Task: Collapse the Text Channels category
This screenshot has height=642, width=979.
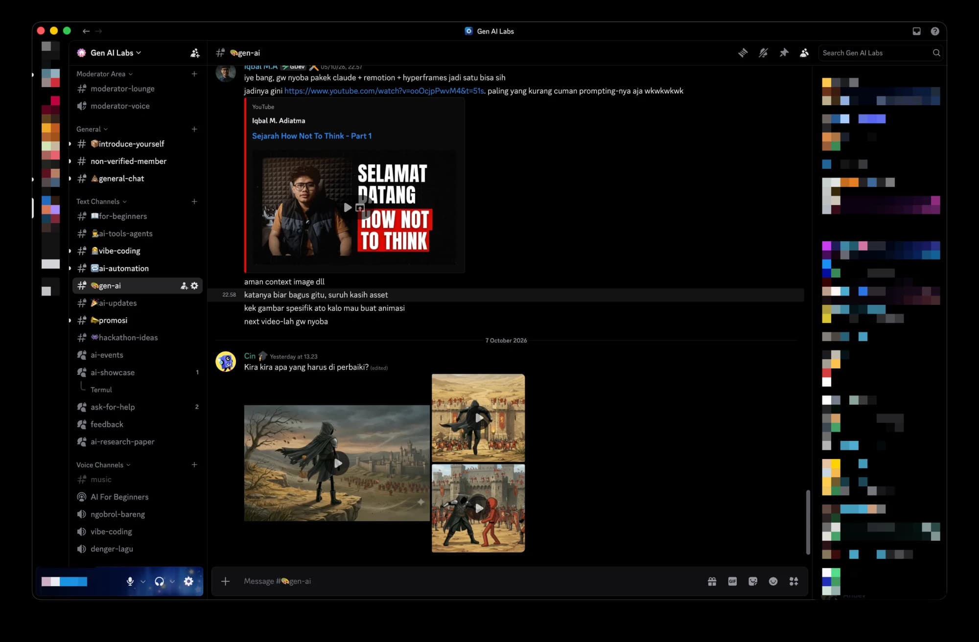Action: click(x=101, y=202)
